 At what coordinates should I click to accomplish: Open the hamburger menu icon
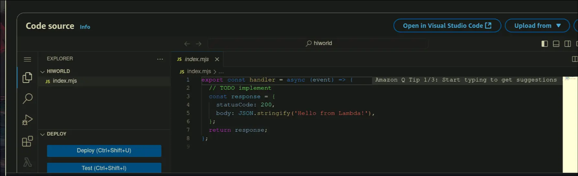(28, 59)
